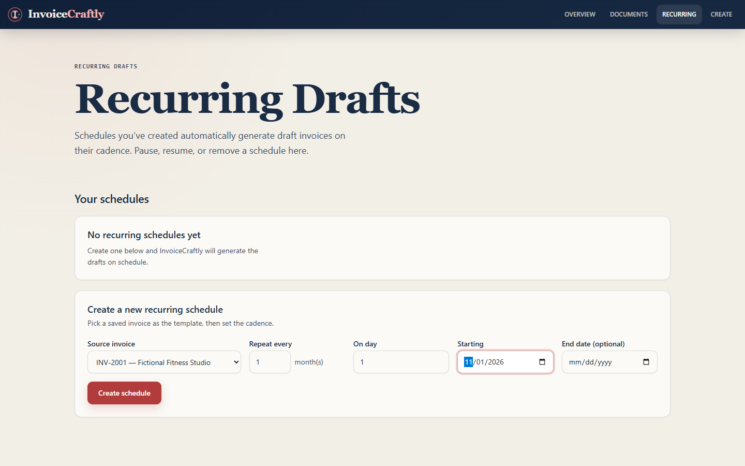Focus the End date optional field
745x466 pixels.
[609, 362]
